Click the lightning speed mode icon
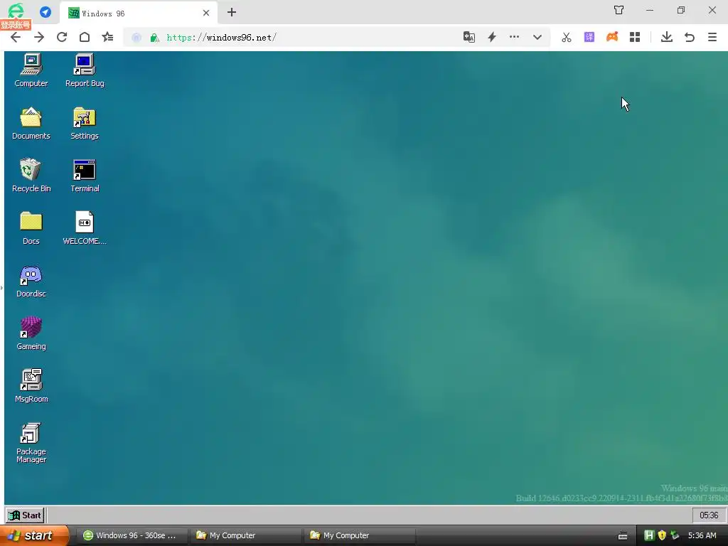Screen dimensions: 728x546 [x=492, y=37]
